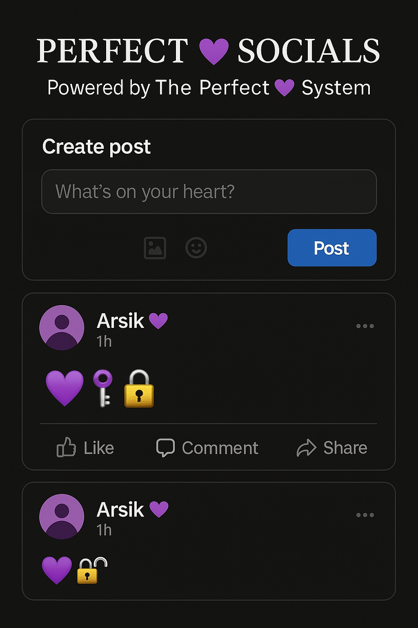Click the "What's on your heart?" text field
Image resolution: width=418 pixels, height=628 pixels.
click(209, 191)
